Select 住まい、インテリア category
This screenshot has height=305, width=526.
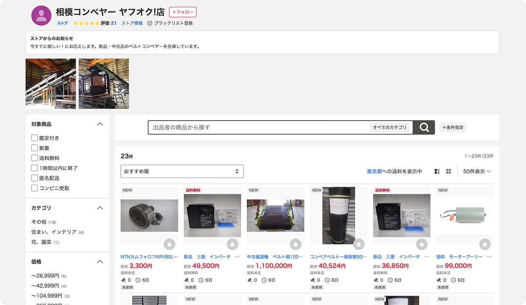[54, 232]
